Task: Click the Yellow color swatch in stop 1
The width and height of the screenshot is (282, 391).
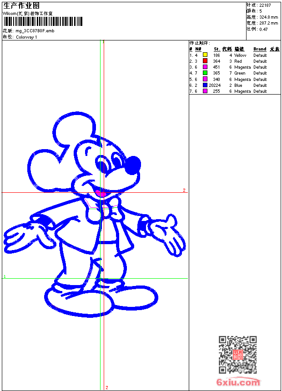Action: point(205,55)
